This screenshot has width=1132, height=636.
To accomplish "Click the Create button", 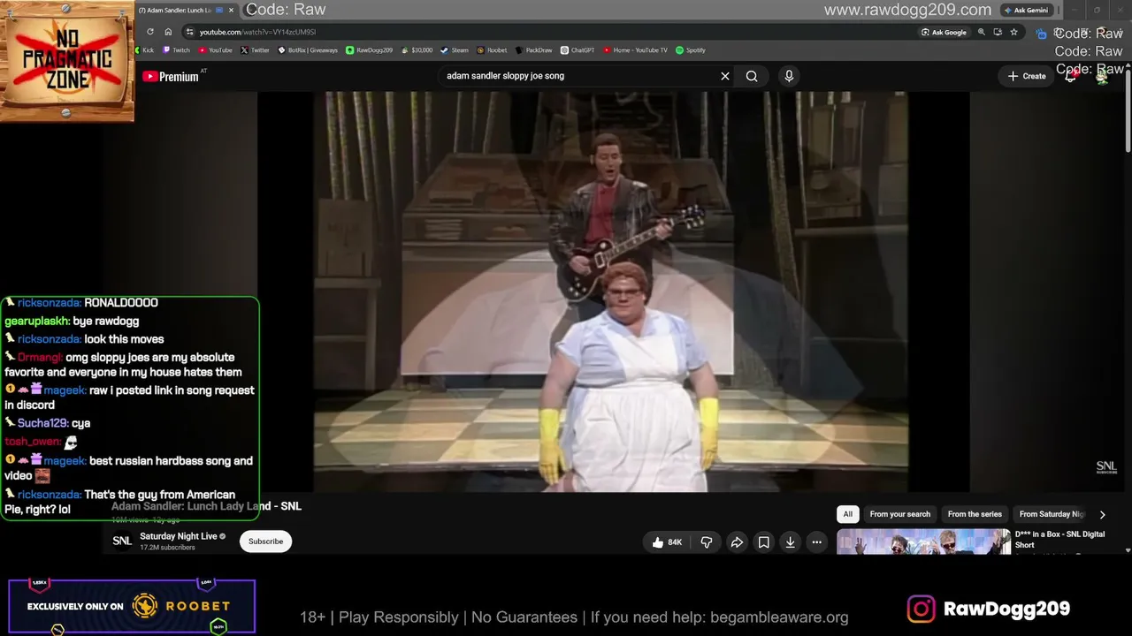I will coord(1027,76).
